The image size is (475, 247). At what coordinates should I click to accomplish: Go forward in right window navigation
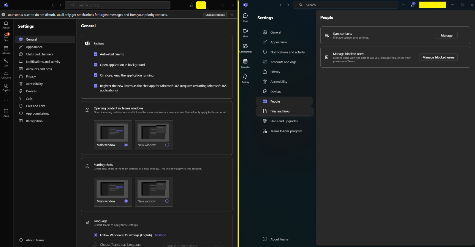pyautogui.click(x=288, y=5)
